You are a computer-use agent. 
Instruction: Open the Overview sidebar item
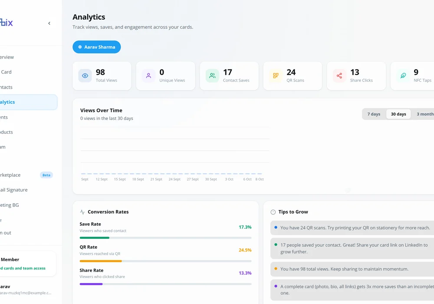tap(28, 57)
